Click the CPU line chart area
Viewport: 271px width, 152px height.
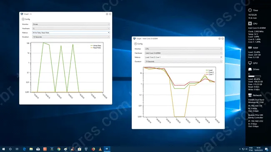[180, 92]
